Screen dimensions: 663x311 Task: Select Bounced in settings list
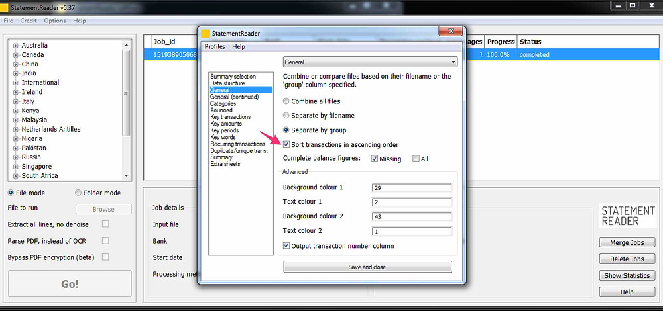coord(221,110)
